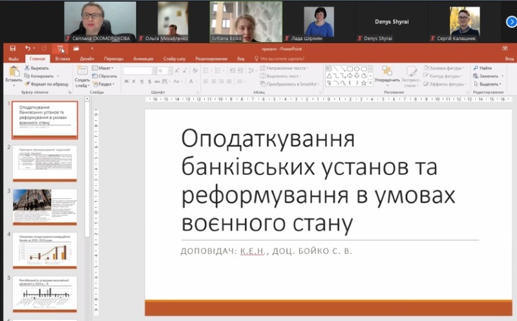Select slide 2 thumbnail with table
Screen dimensions: 517x321
45,163
